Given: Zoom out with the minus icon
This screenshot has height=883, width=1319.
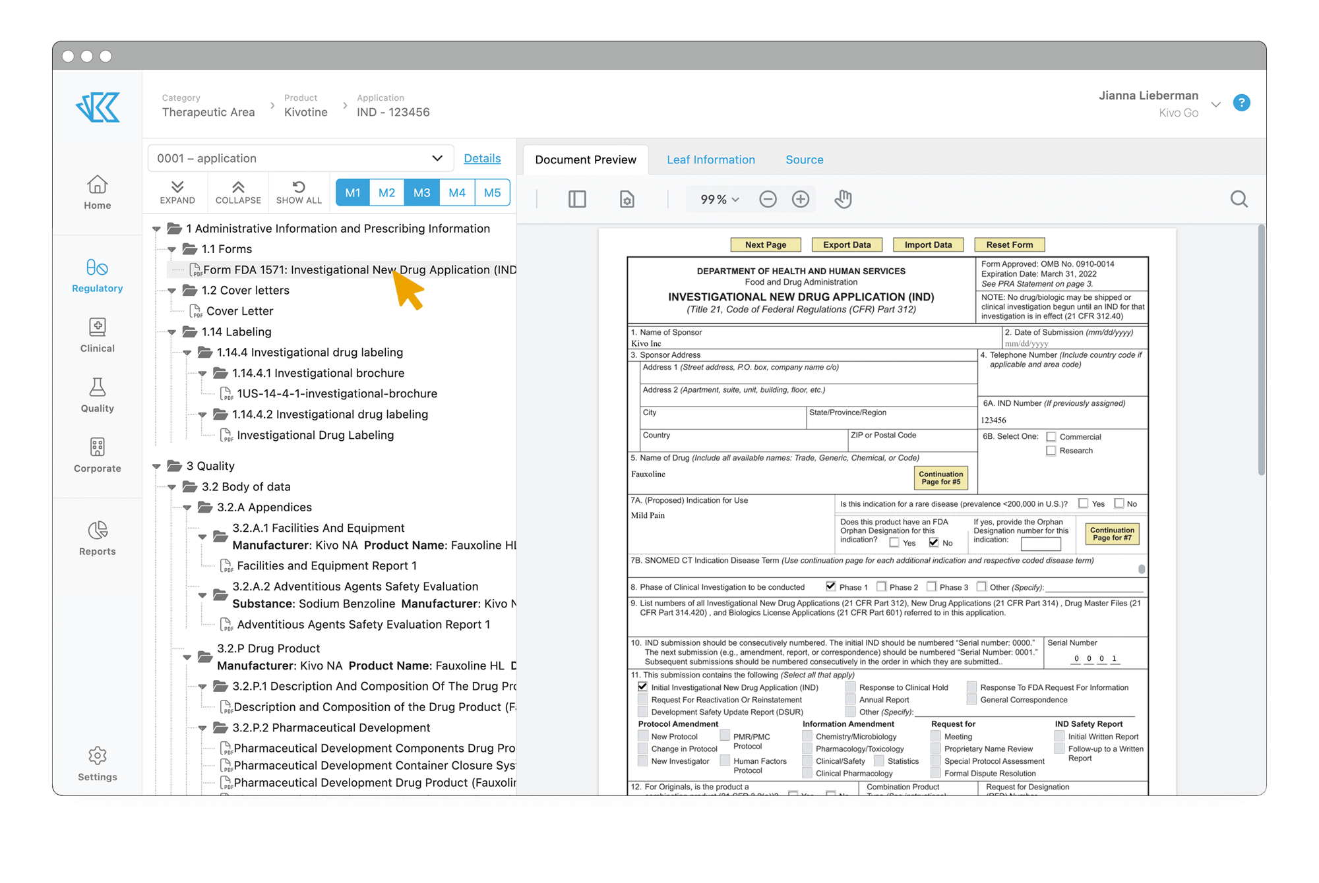Looking at the screenshot, I should 768,199.
